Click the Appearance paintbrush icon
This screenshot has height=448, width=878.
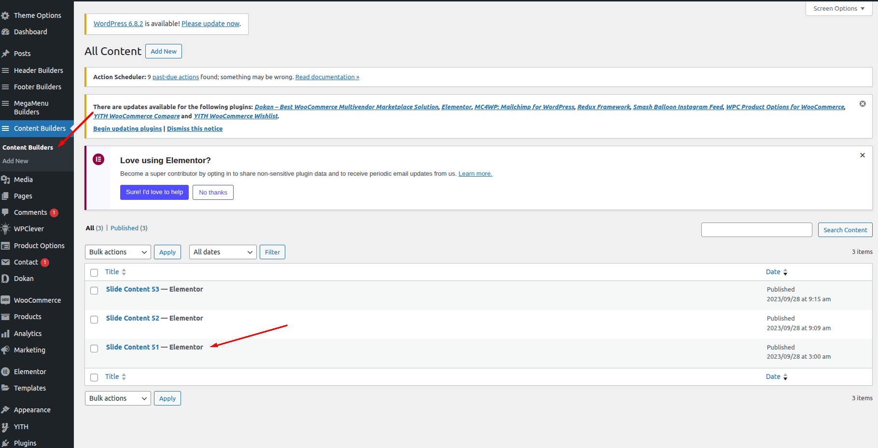(5, 410)
